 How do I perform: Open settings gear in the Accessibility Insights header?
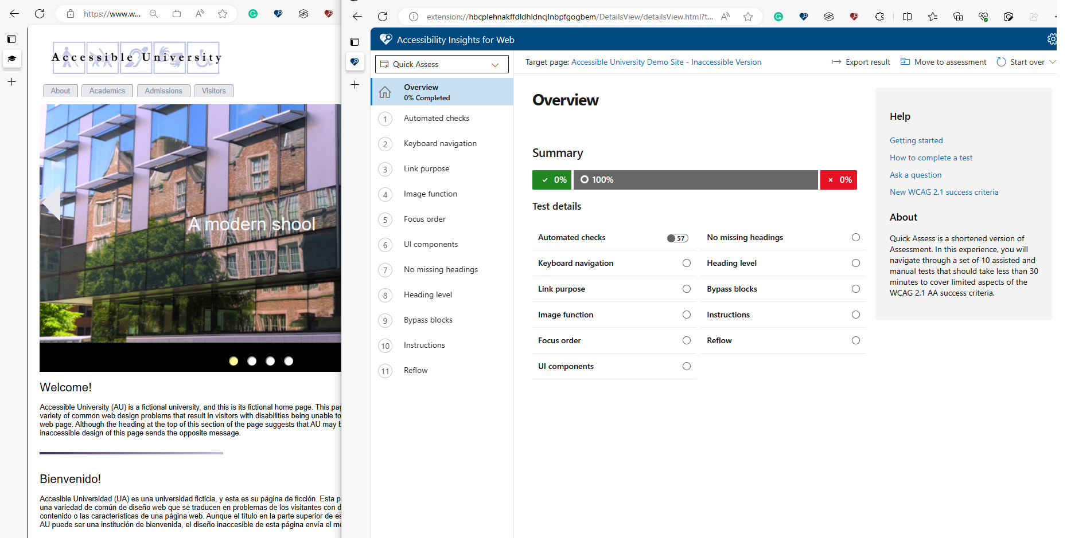pyautogui.click(x=1052, y=39)
